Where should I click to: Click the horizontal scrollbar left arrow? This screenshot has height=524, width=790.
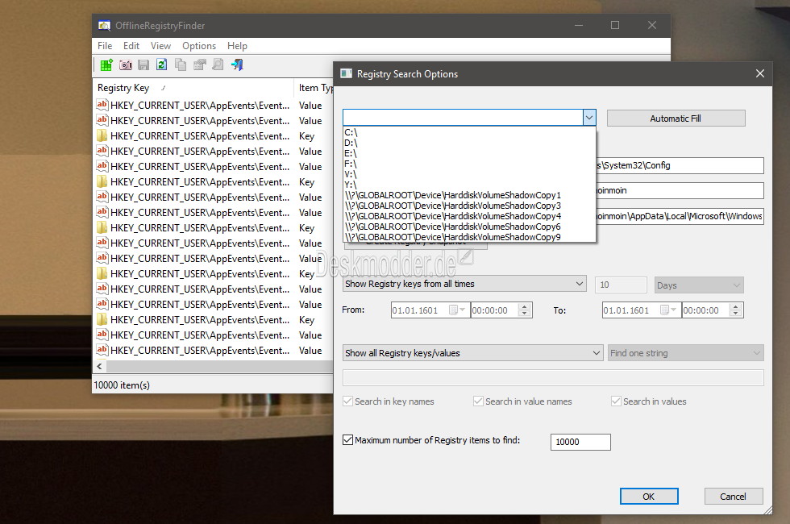[x=100, y=366]
